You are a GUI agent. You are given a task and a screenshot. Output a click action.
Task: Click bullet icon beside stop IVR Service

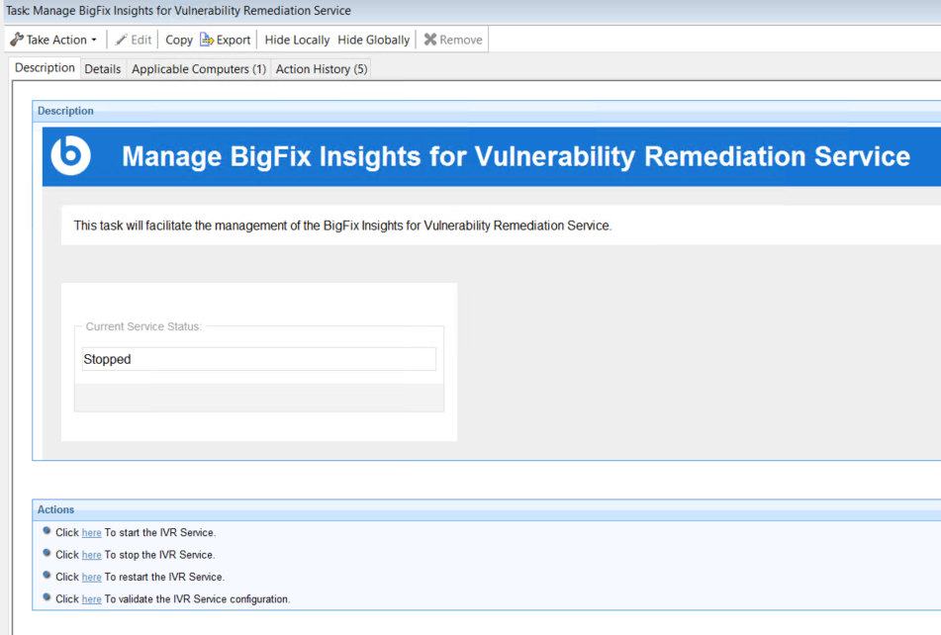pyautogui.click(x=47, y=554)
